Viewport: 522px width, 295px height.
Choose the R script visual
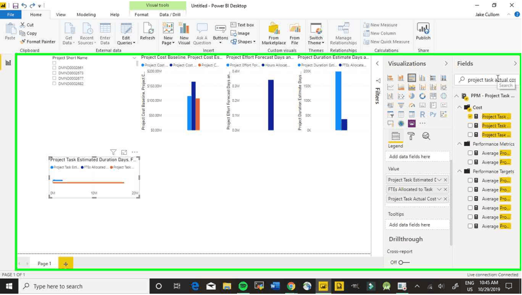tap(422, 115)
